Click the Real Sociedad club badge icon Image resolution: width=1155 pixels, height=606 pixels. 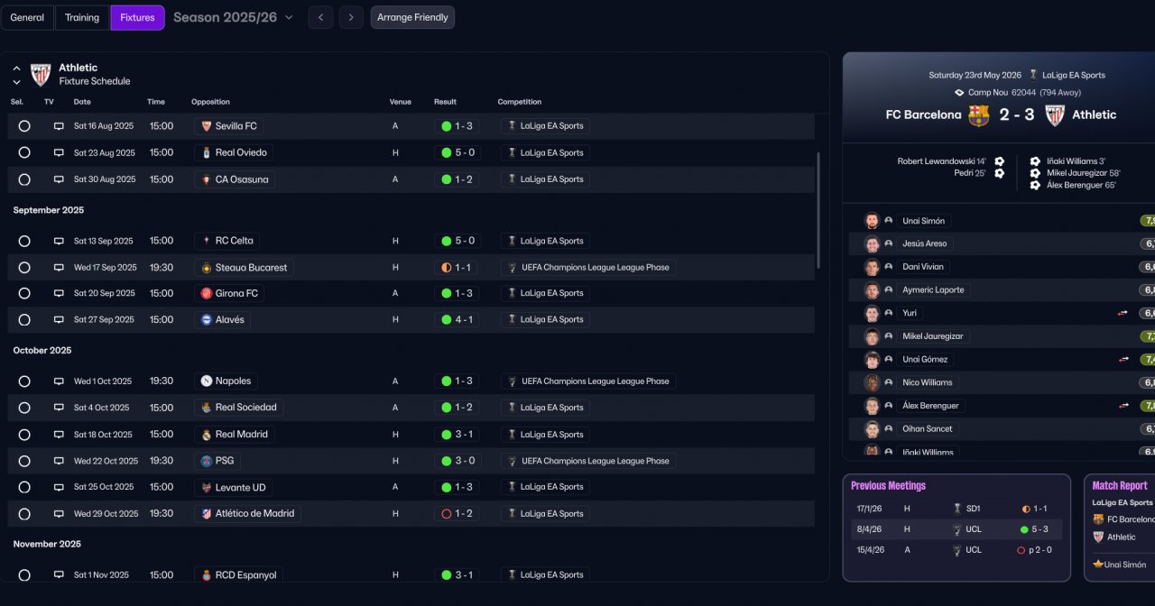[x=207, y=408]
